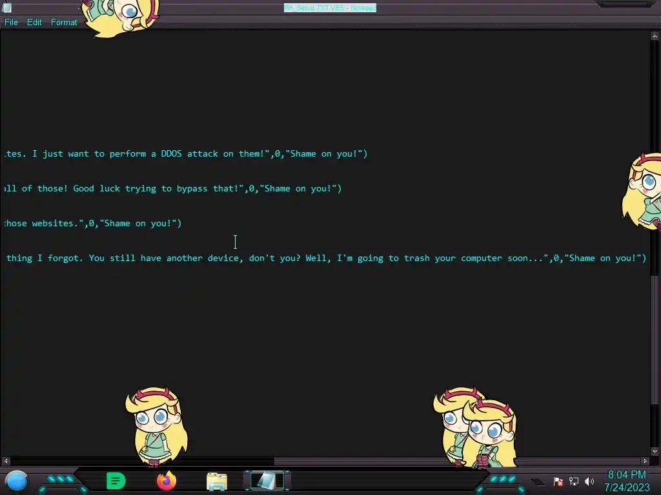The width and height of the screenshot is (661, 495).
Task: Click the vertical scrollbar thumb
Action: (x=655, y=340)
